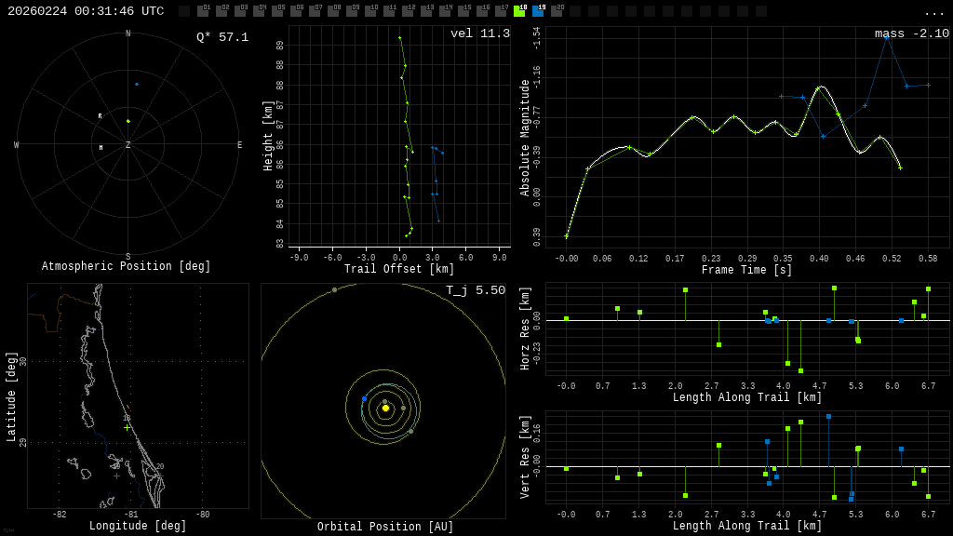Screen dimensions: 953x536
Task: Select the blue crosshair on the map
Action: 116,476
